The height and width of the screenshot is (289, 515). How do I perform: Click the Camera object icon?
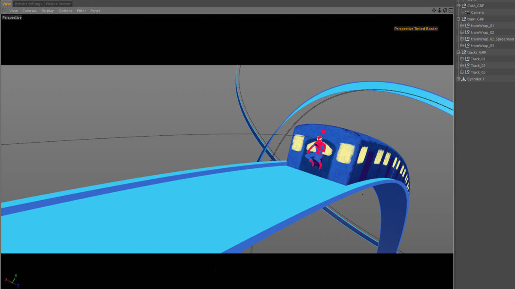[x=467, y=12]
